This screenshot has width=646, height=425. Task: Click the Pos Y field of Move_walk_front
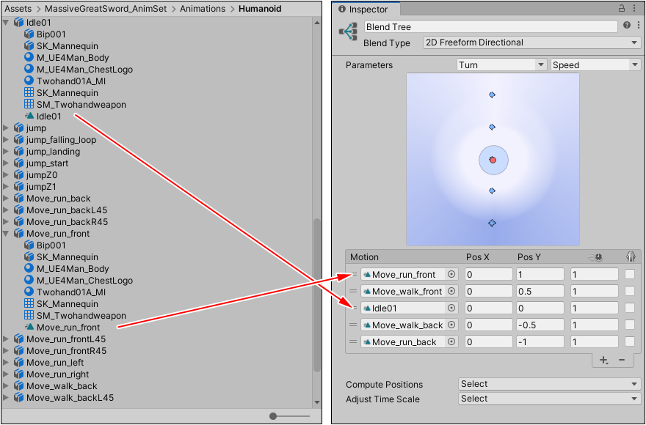(540, 292)
